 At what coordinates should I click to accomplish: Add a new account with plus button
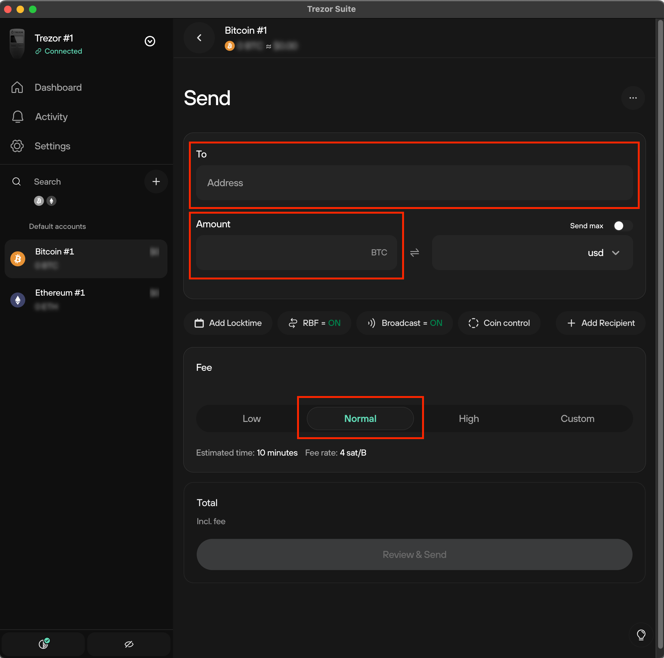[156, 181]
